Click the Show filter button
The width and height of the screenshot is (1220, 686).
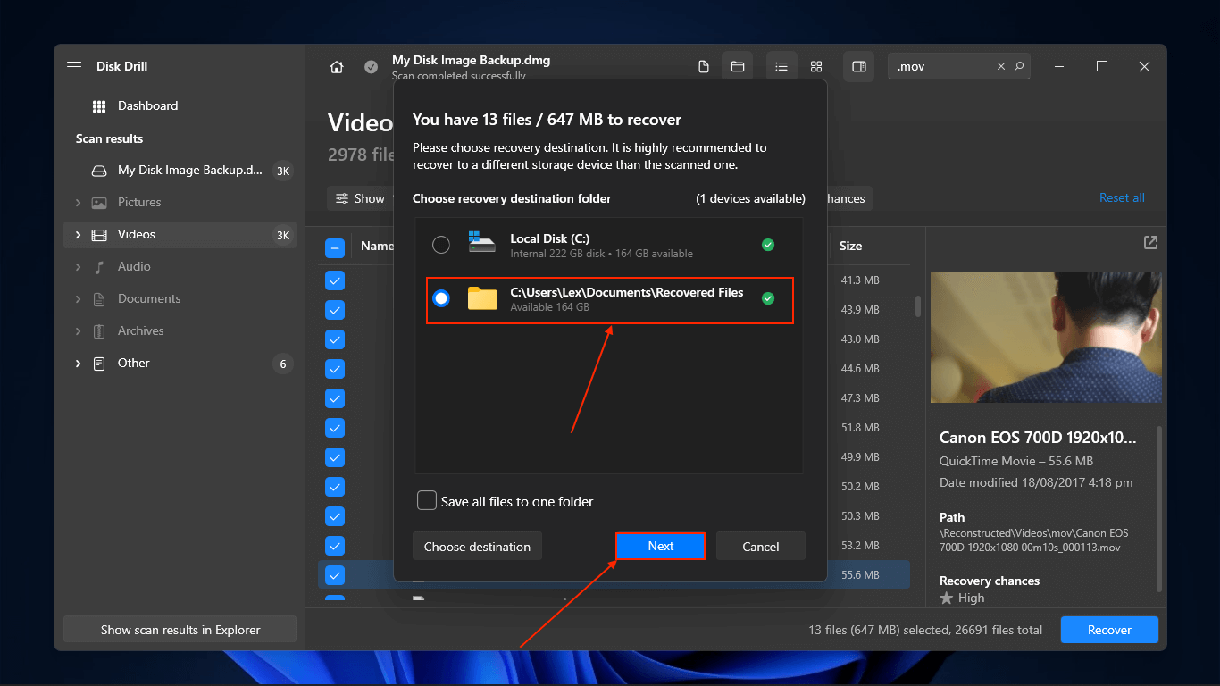coord(359,198)
